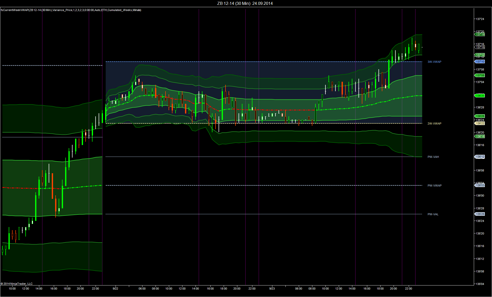Click the bright green 136'31 price marker

pos(480,96)
